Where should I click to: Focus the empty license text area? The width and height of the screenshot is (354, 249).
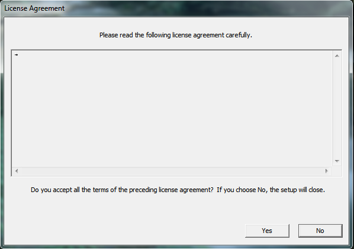[x=172, y=108]
